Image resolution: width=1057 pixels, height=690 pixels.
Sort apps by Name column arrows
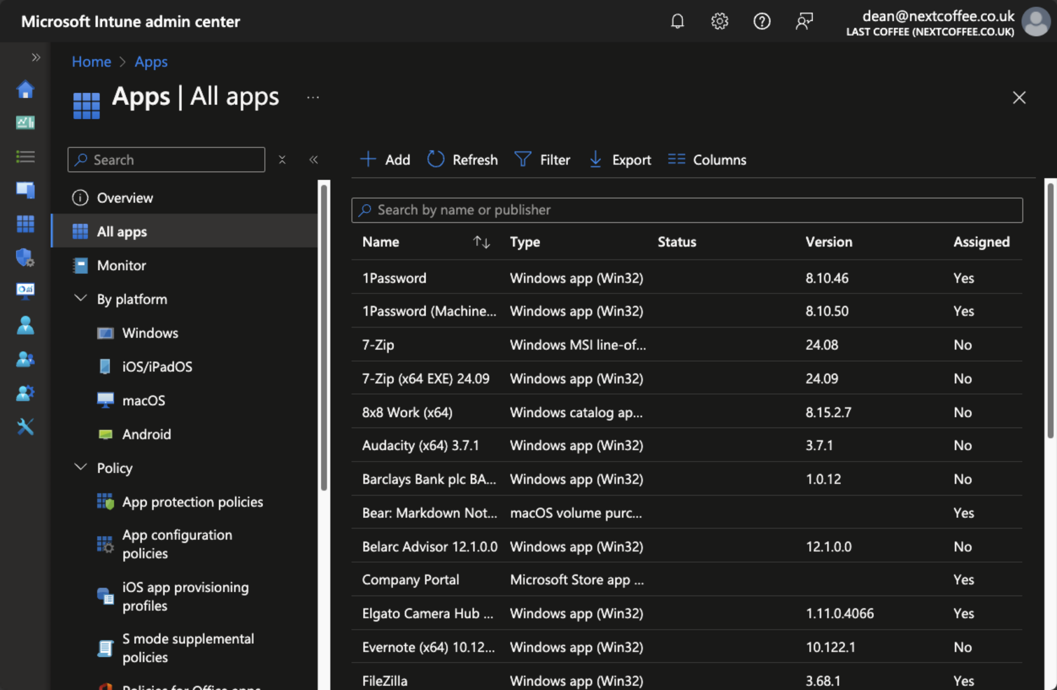481,242
